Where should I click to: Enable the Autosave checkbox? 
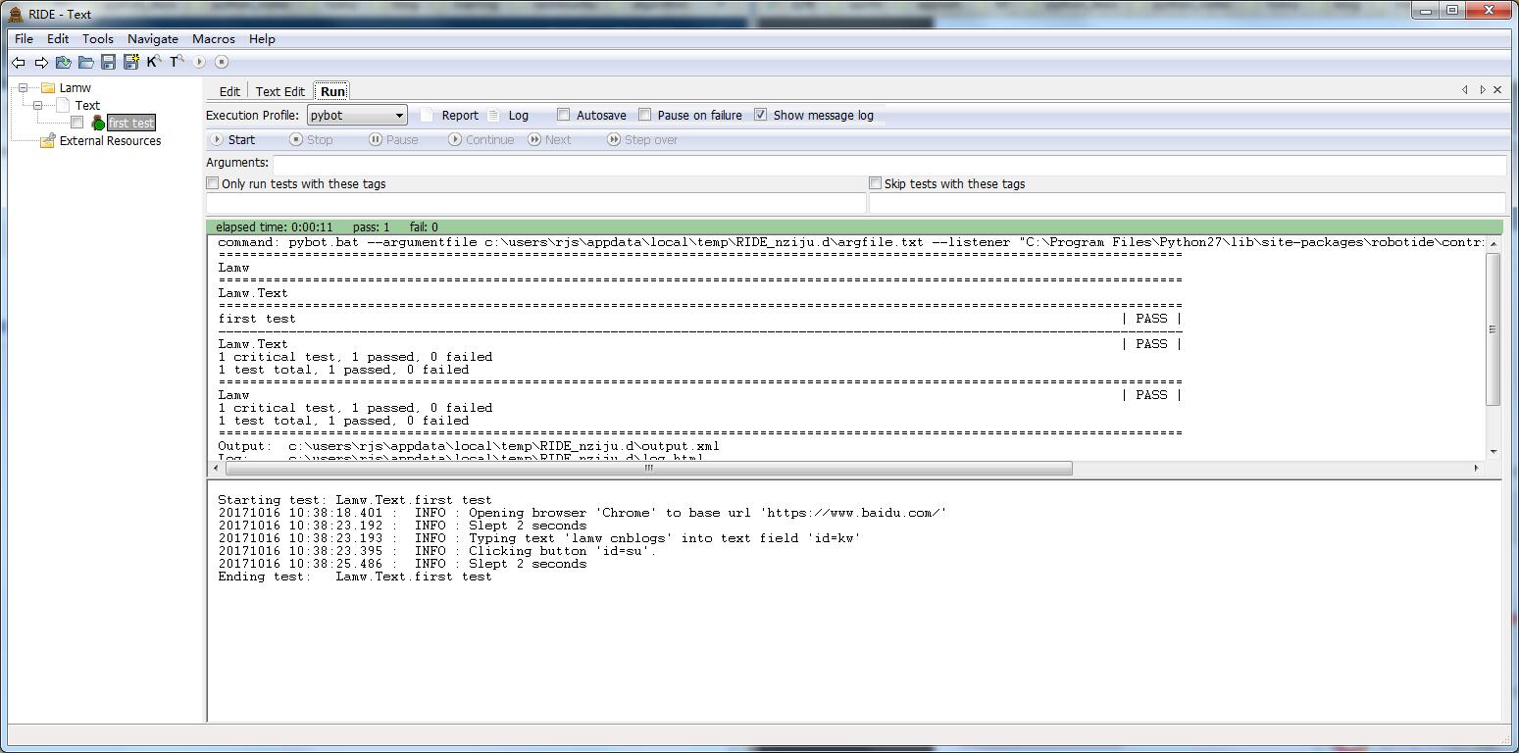point(564,115)
